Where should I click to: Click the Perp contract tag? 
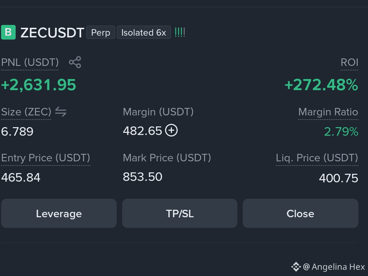coord(101,32)
